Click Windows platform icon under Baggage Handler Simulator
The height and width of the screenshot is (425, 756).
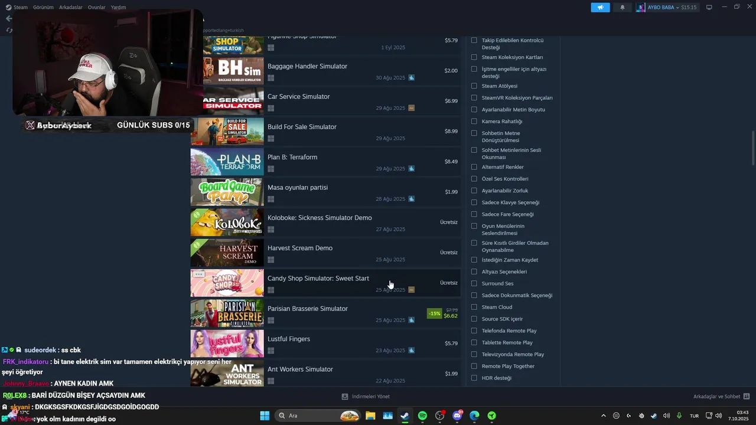[271, 78]
